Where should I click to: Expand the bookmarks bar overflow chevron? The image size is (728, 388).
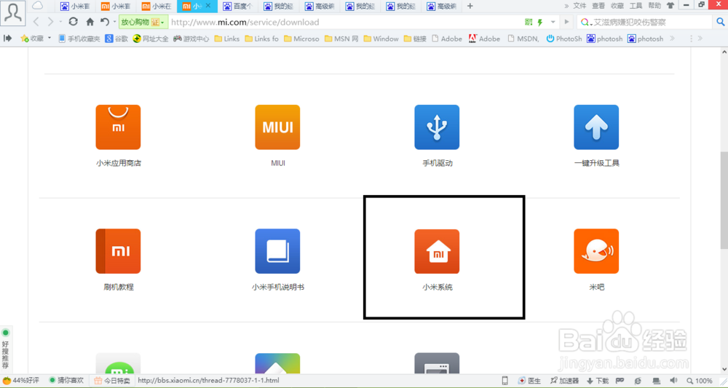672,39
